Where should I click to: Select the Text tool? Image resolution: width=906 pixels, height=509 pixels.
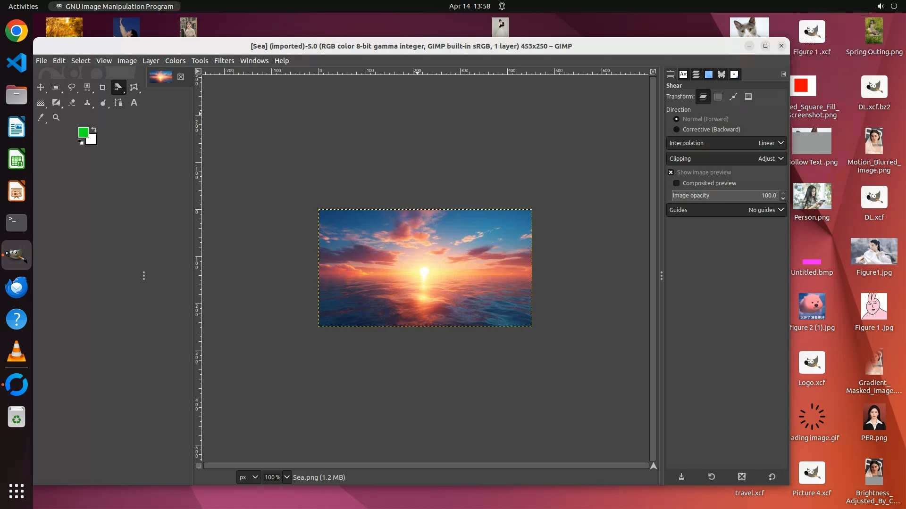pyautogui.click(x=134, y=102)
